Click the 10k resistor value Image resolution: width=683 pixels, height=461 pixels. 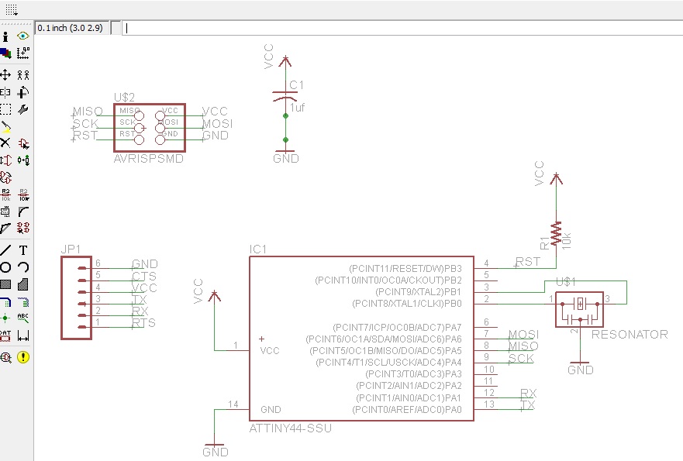(x=566, y=241)
